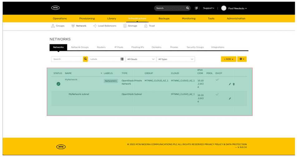
Task: Click the networks Search input field
Action: coord(67,59)
